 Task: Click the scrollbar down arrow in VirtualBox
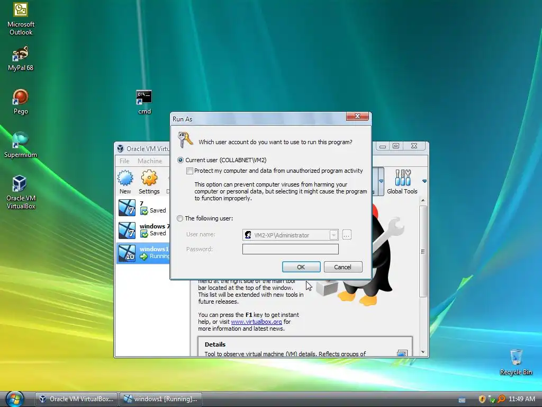[423, 352]
